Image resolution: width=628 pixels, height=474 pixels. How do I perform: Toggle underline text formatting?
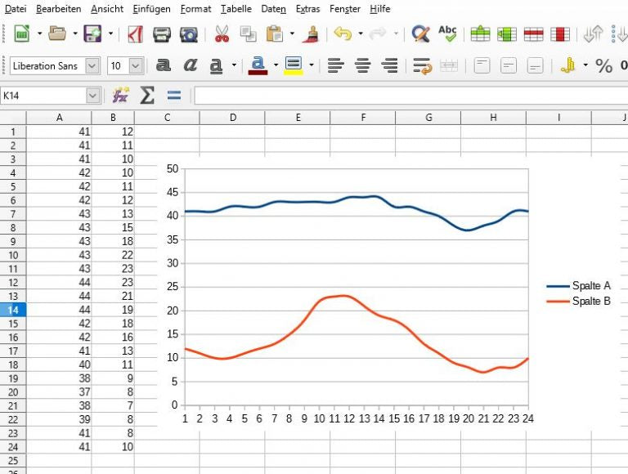216,65
